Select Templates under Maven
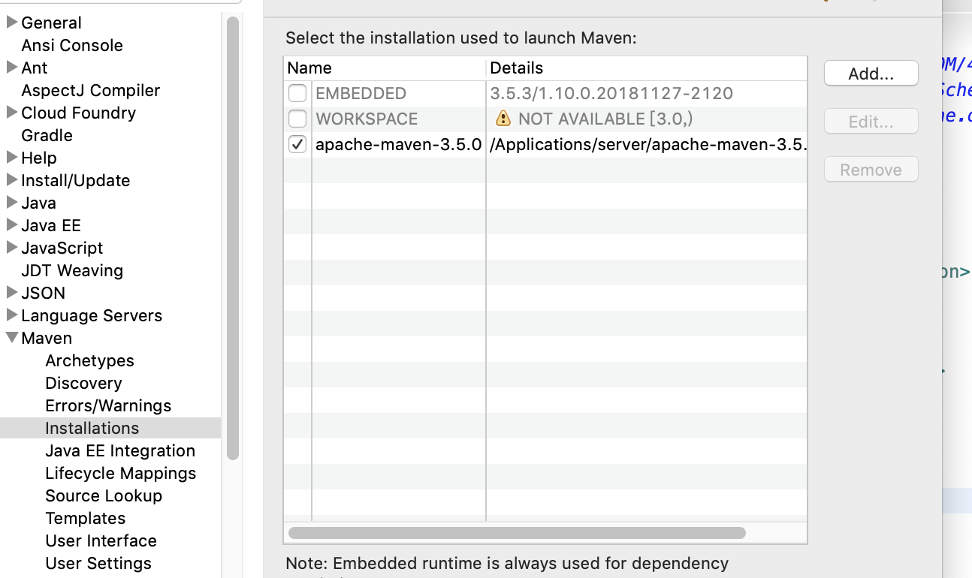The height and width of the screenshot is (578, 972). (86, 518)
